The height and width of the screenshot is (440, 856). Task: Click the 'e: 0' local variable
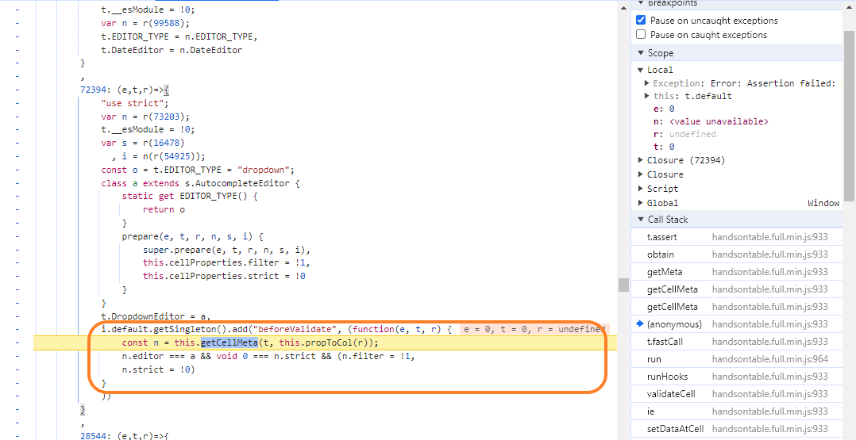[665, 109]
